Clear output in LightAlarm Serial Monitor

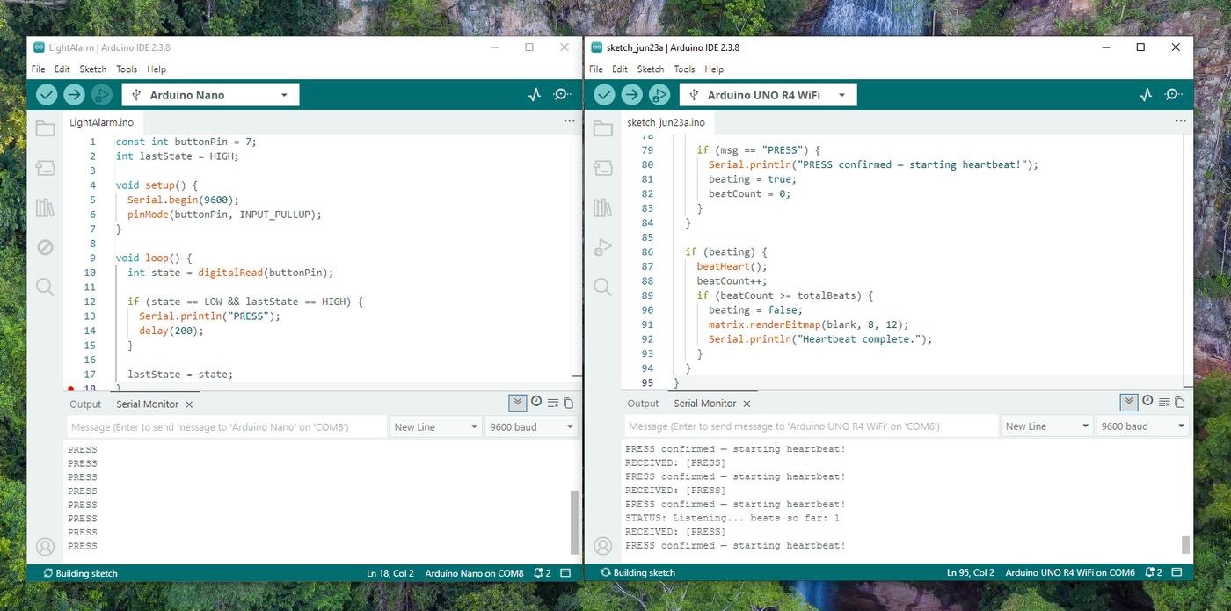[552, 403]
